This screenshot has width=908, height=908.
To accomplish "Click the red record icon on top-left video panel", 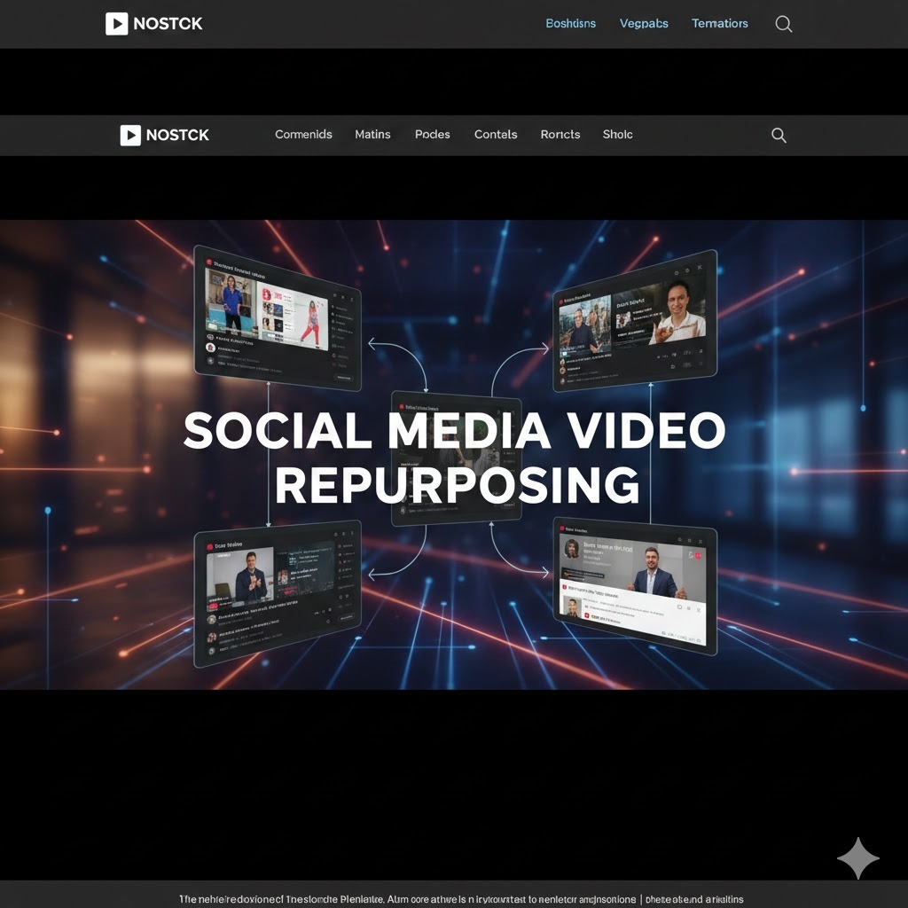I will [x=207, y=263].
